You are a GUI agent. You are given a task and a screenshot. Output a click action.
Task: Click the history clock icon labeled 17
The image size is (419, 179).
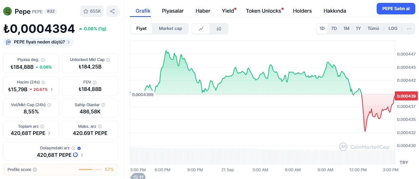138,177
